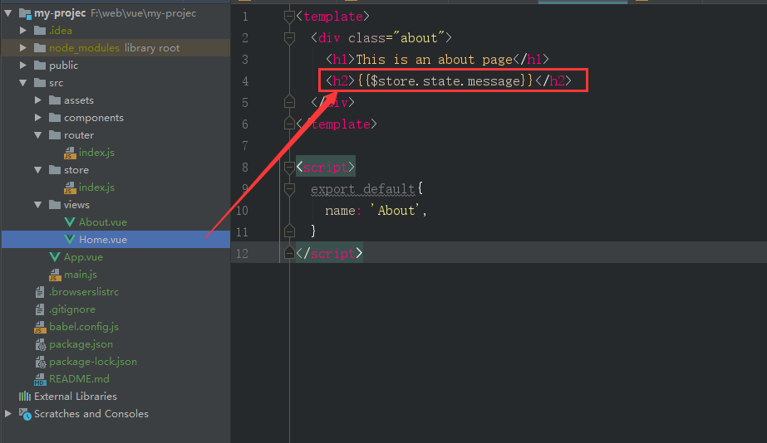
Task: Click fold end marker on line 11
Action: (289, 231)
